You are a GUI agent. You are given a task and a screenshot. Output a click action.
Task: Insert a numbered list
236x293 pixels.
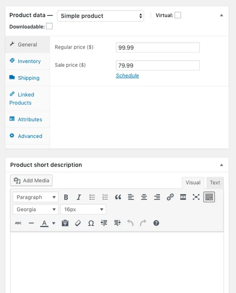105,197
